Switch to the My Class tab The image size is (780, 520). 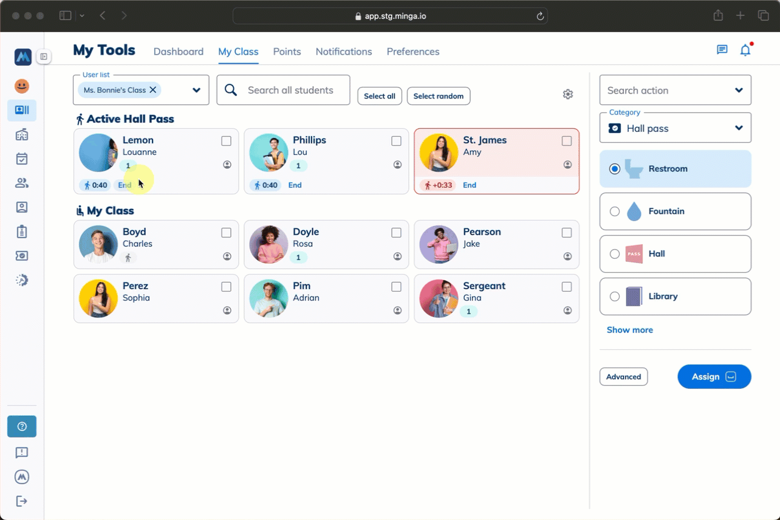238,52
